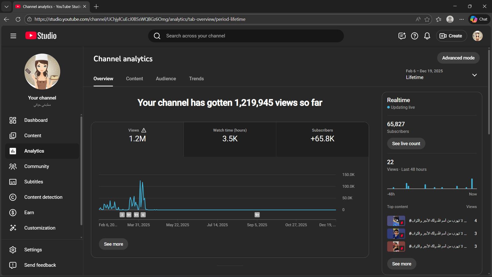Open the account avatar menu

tap(477, 36)
